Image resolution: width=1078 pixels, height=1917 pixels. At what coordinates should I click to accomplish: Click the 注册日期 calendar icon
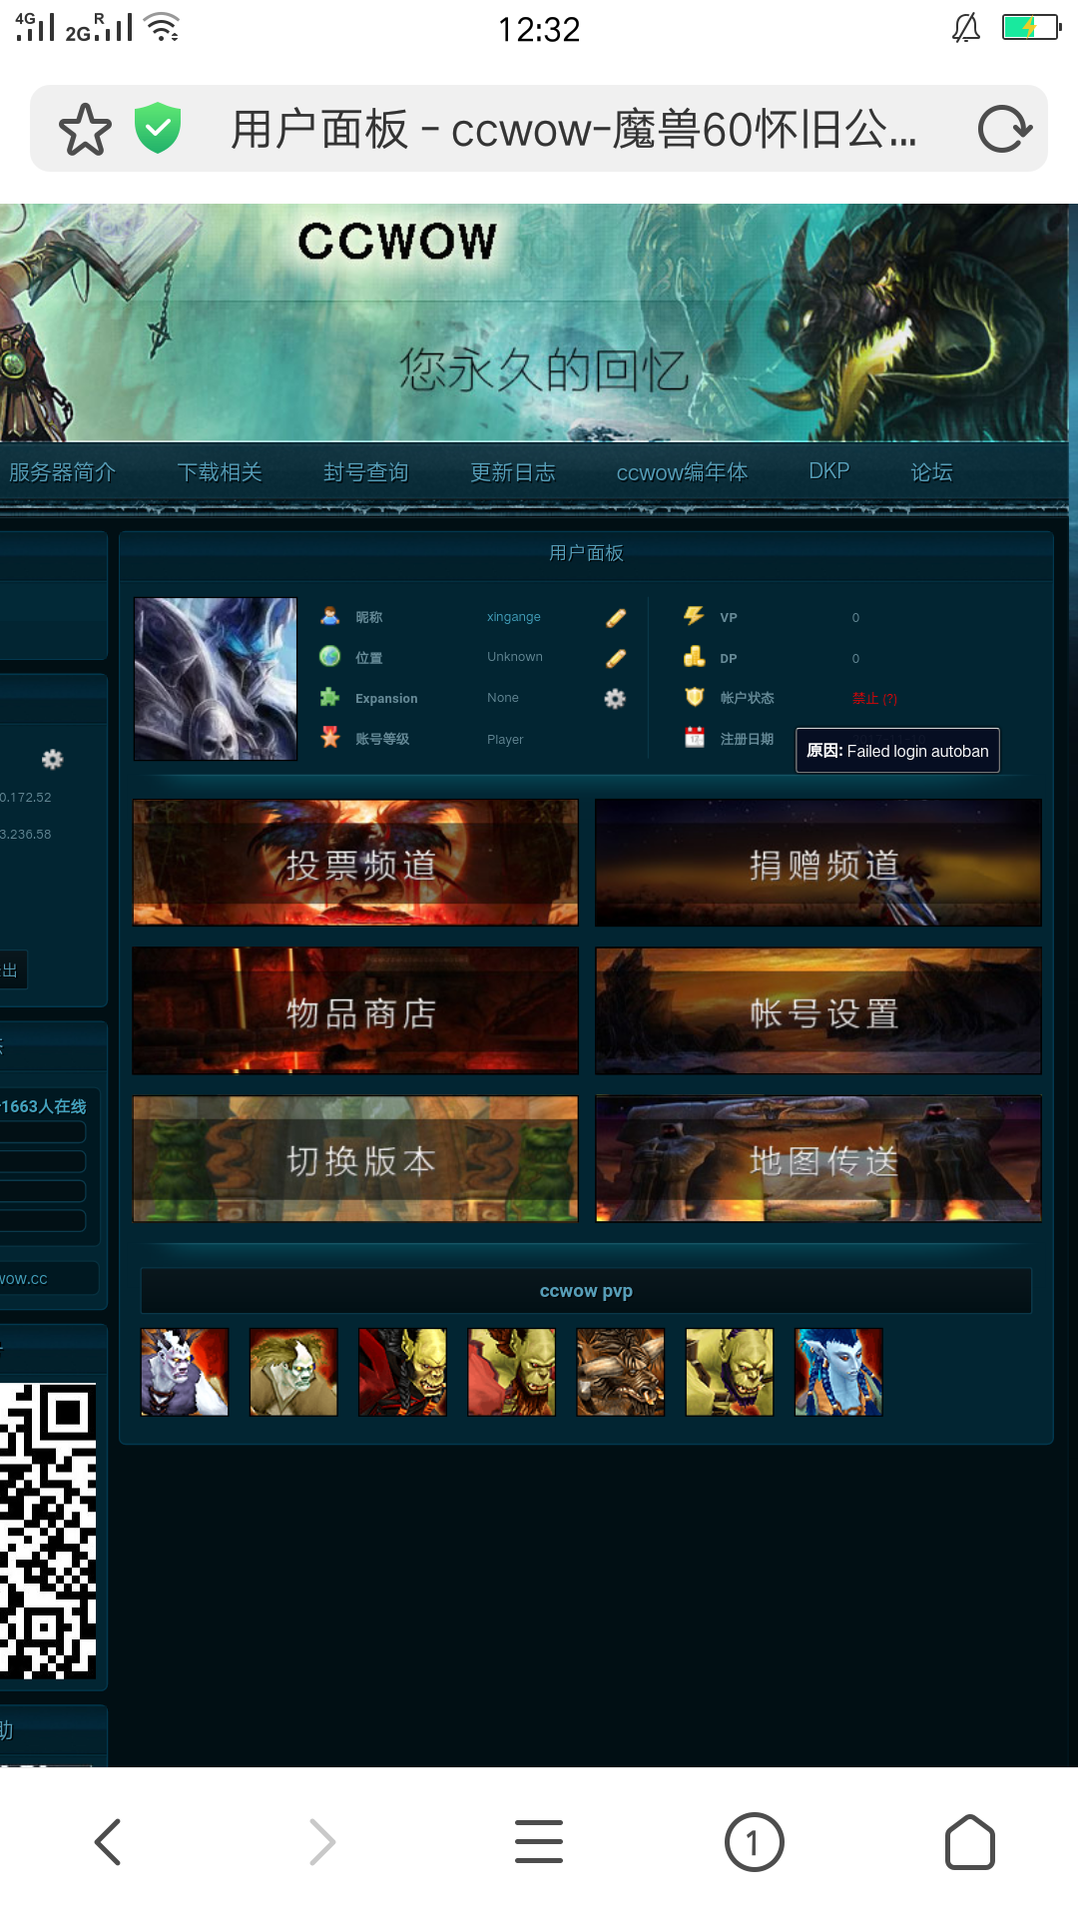click(x=694, y=737)
